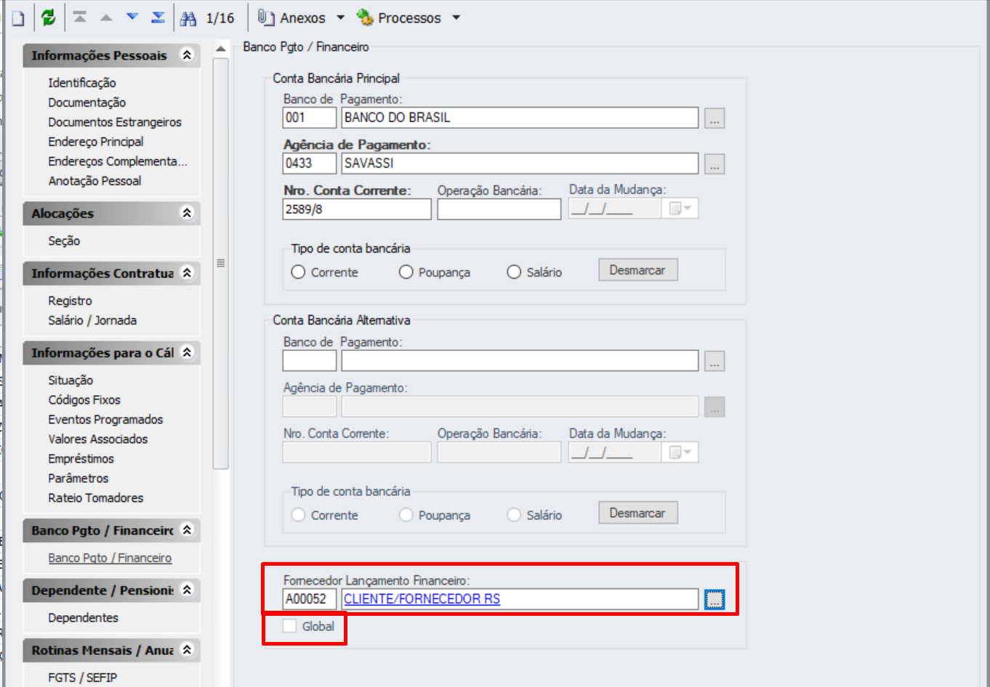Open lookup button for SAVASSI agency
Viewport: 990px width, 687px height.
pos(715,164)
